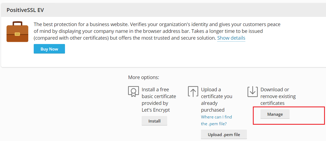Click the 'provided by Let's Encrypt' text
Screen dimensions: 326x141
(x=156, y=106)
